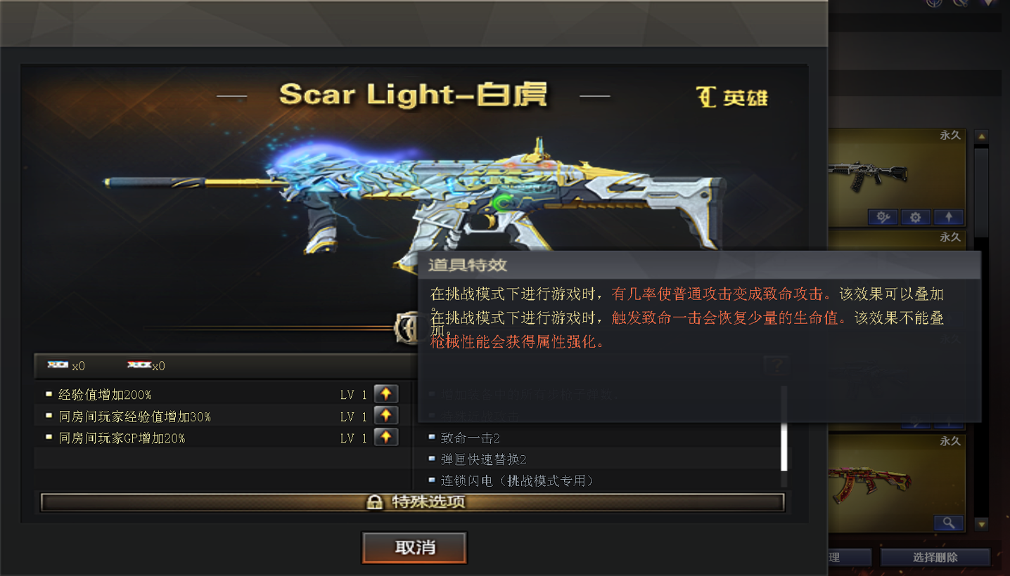The image size is (1010, 576).
Task: Click the weapon list scrollbar up arrow
Action: pos(982,136)
